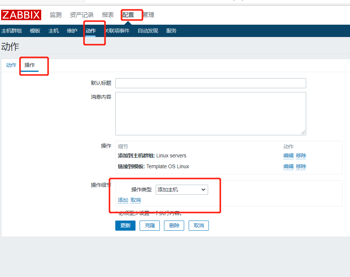This screenshot has height=277, width=350.
Task: Go to 模板 in the submenu bar
Action: coord(35,31)
